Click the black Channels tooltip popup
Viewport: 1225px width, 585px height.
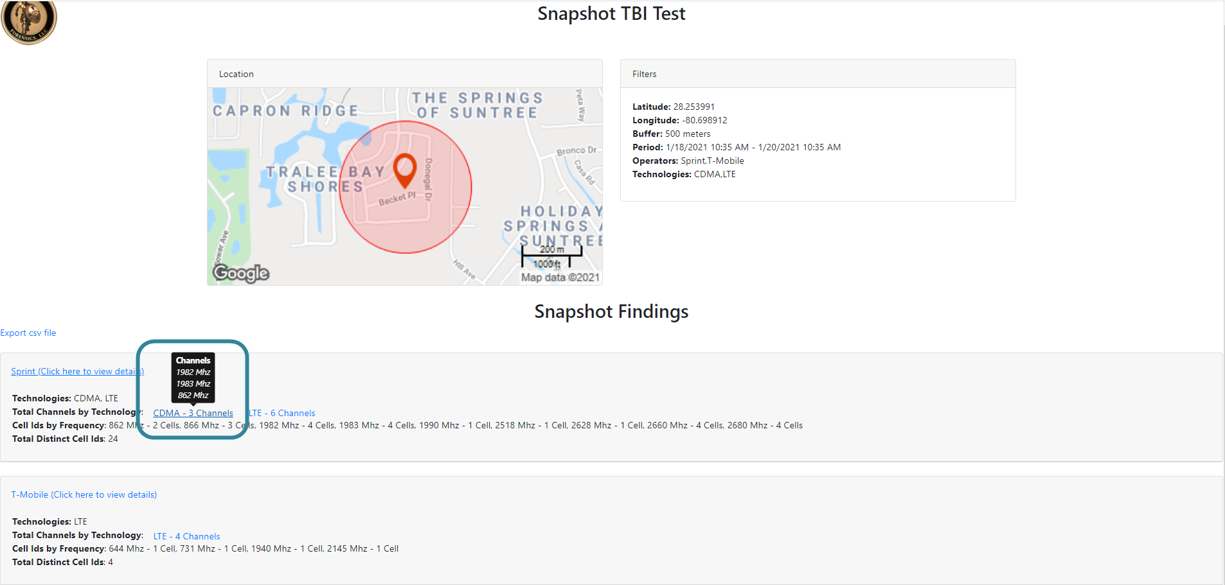(x=193, y=378)
